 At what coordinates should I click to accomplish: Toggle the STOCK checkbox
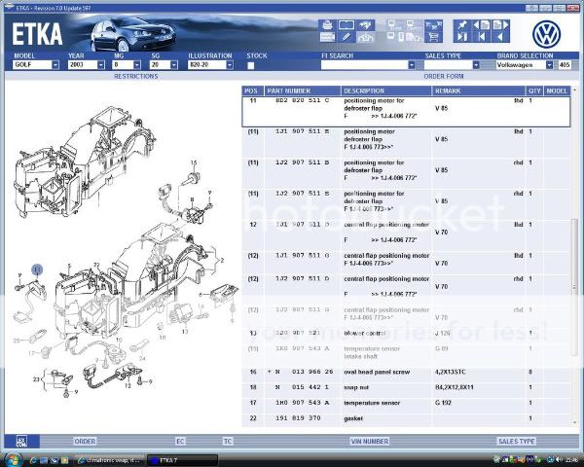250,65
